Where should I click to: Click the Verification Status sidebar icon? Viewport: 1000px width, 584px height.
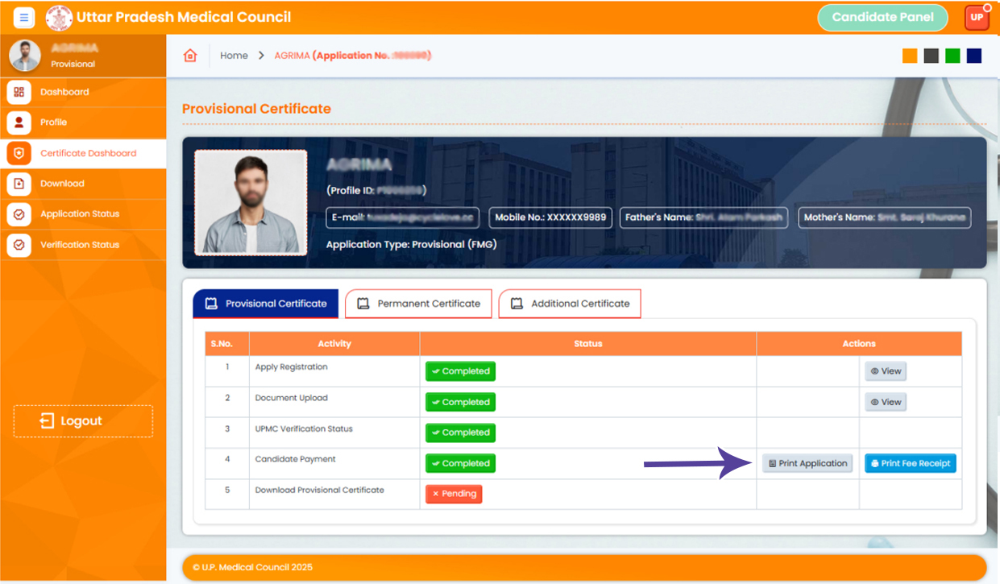tap(19, 245)
